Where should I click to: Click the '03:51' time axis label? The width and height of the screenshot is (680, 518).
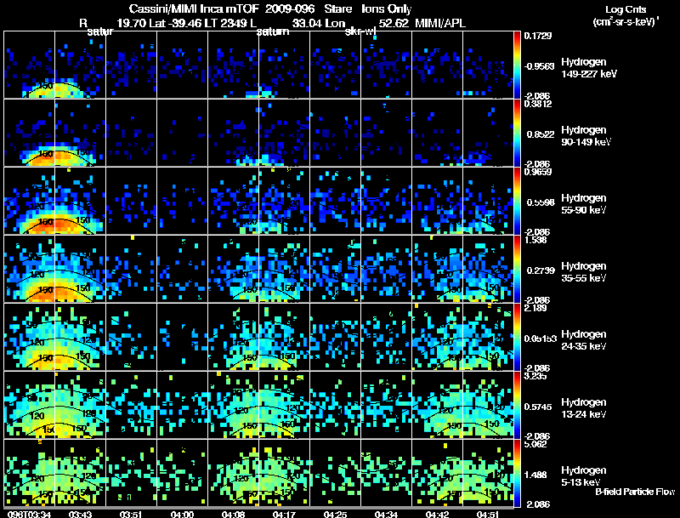pos(131,515)
